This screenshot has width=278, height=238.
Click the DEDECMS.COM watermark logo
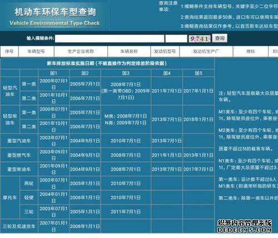click(245, 226)
